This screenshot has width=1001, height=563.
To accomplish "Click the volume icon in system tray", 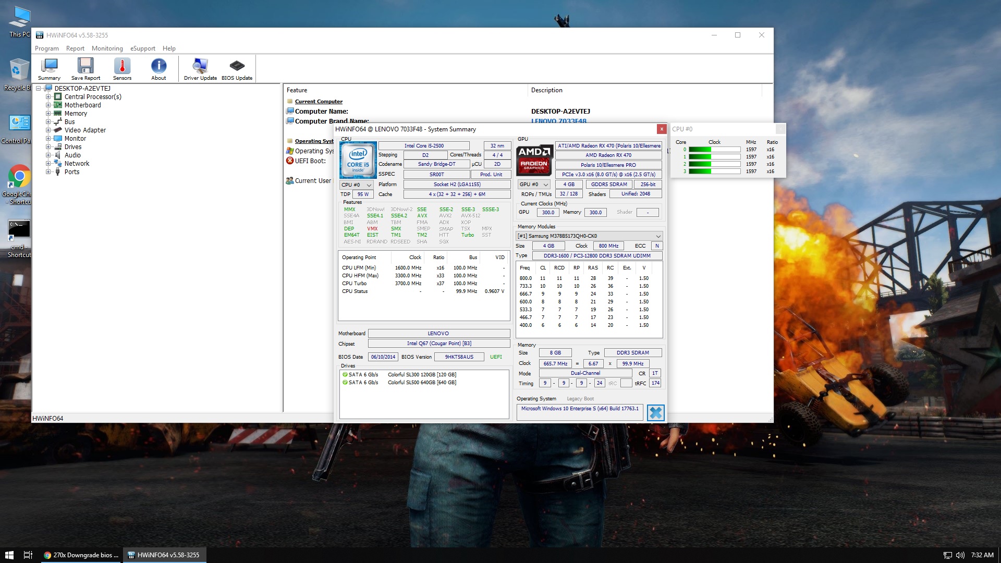I will point(960,555).
